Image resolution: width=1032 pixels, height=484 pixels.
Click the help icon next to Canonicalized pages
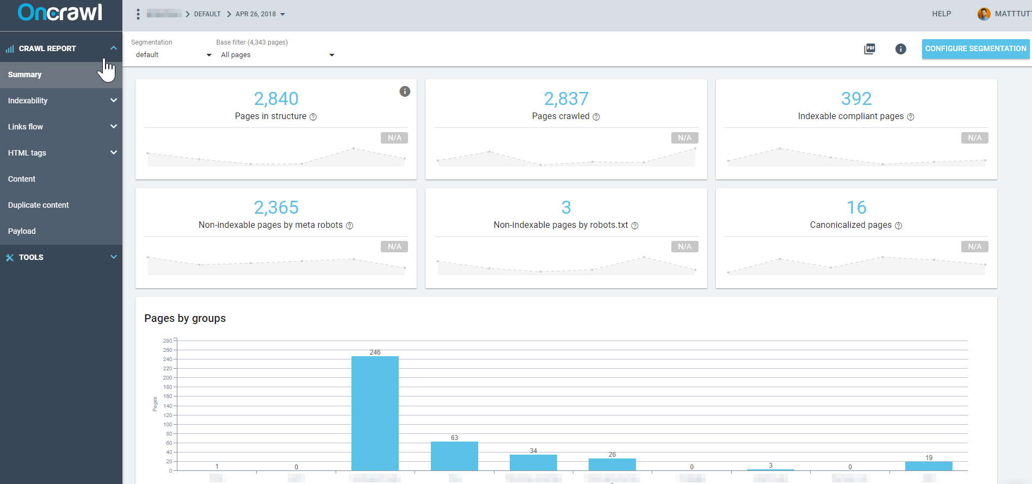click(x=899, y=226)
